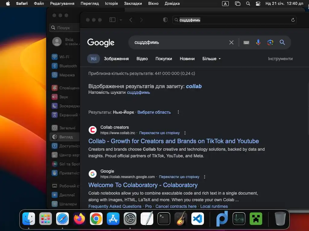This screenshot has height=231, width=309.
Task: Open Control Center in menu bar
Action: (x=258, y=4)
